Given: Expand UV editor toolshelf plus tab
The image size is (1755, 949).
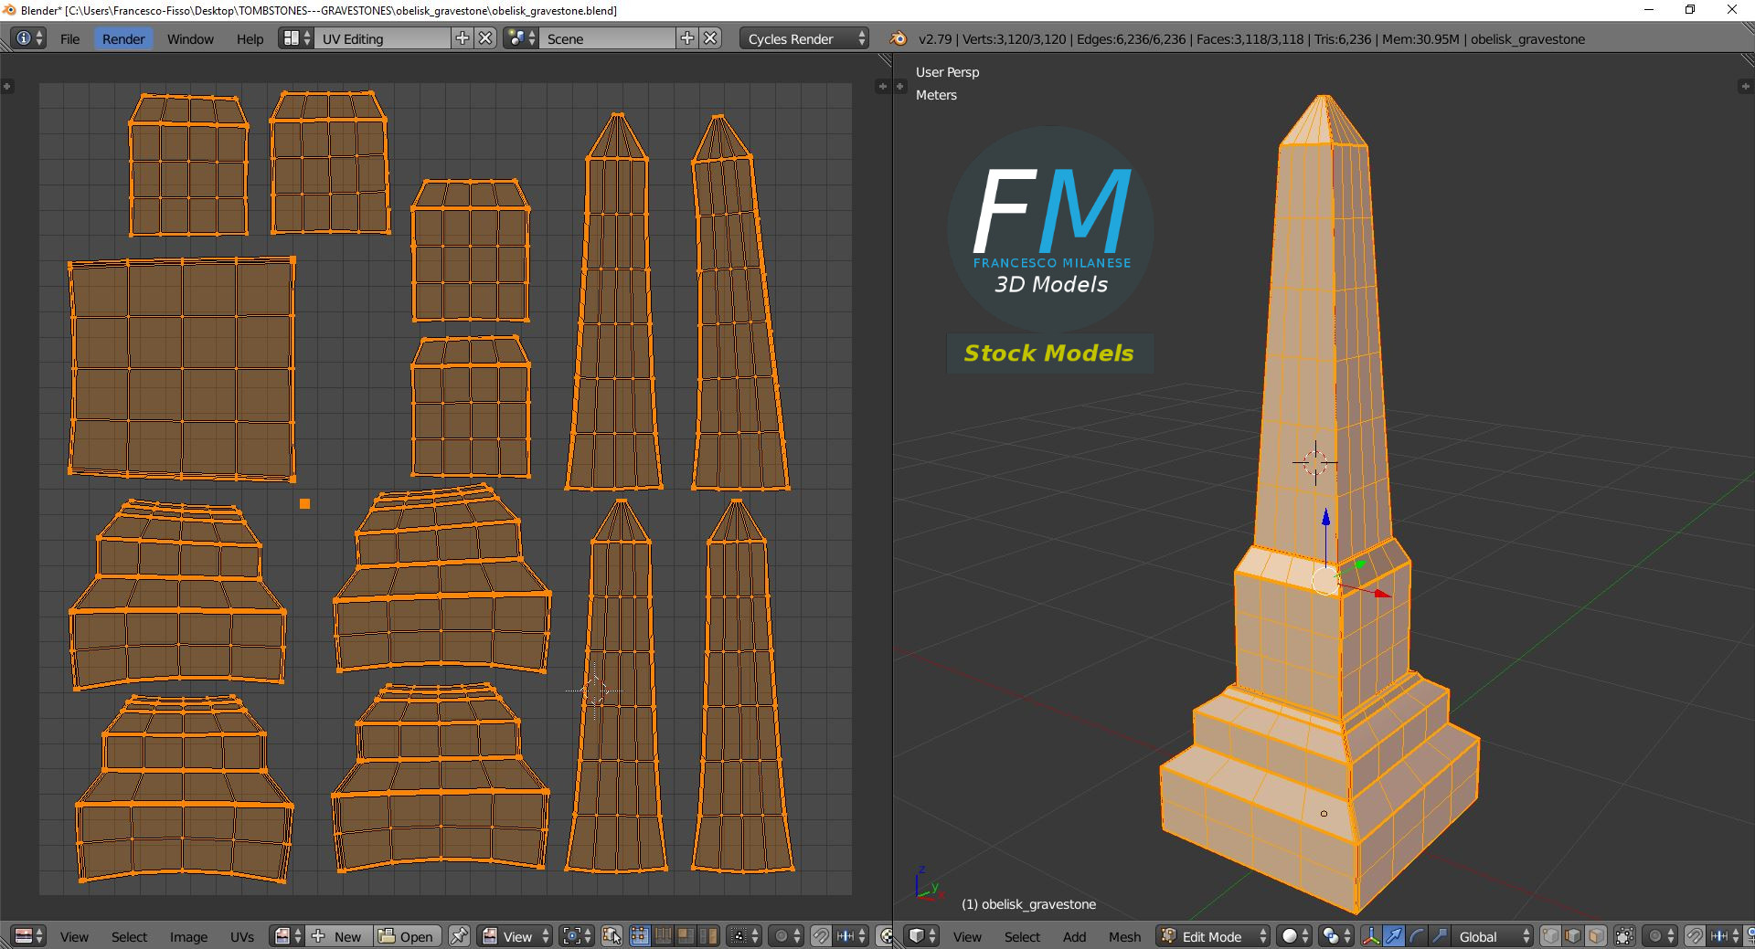Looking at the screenshot, I should (7, 86).
